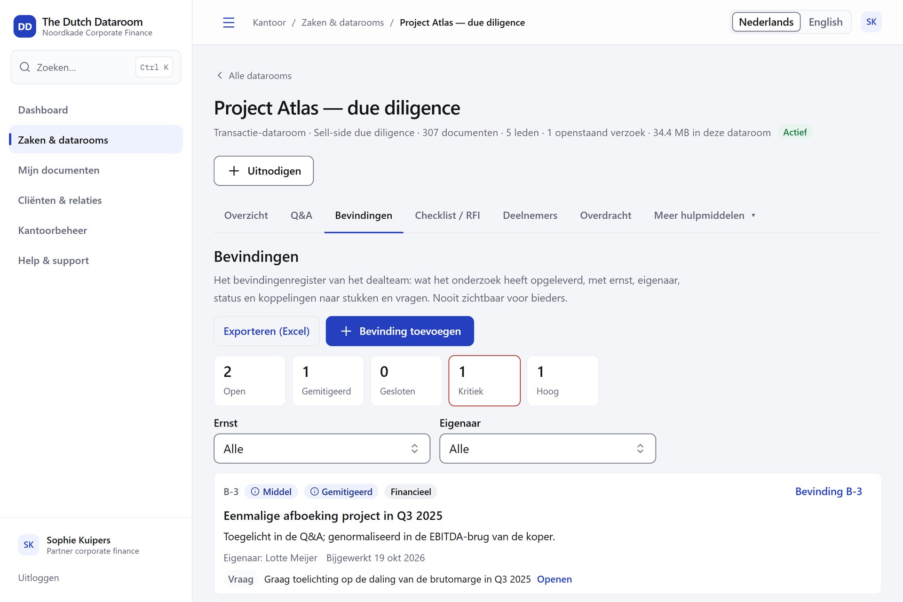Click the plus icon on Uitnodigen button
This screenshot has height=602, width=903.
coord(234,171)
